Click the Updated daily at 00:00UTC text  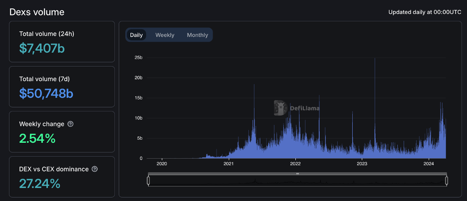[x=425, y=12]
